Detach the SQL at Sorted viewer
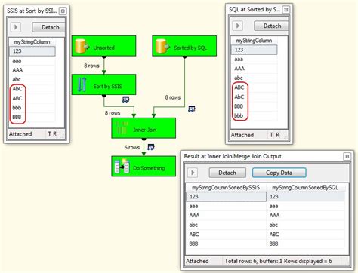This screenshot has height=273, width=358. coord(271,26)
